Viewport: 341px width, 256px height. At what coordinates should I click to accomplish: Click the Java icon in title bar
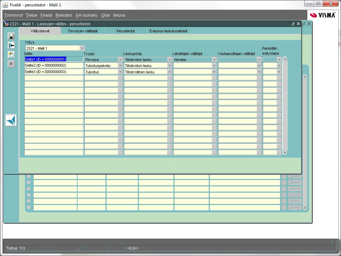pos(5,5)
